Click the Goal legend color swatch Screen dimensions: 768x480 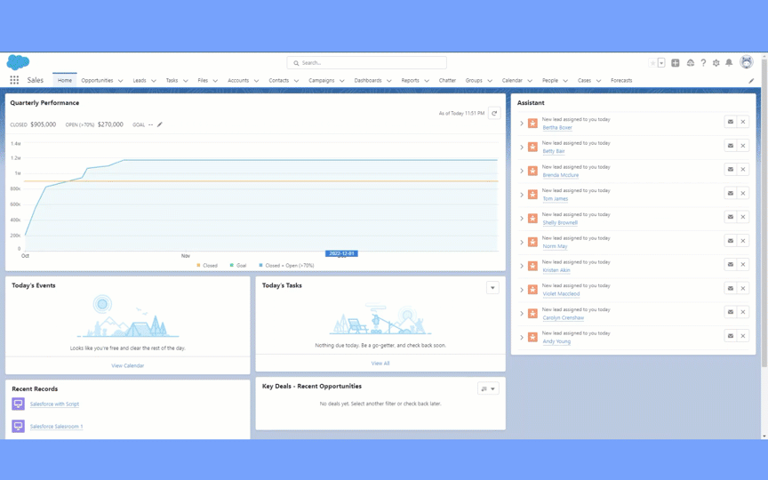pyautogui.click(x=232, y=265)
